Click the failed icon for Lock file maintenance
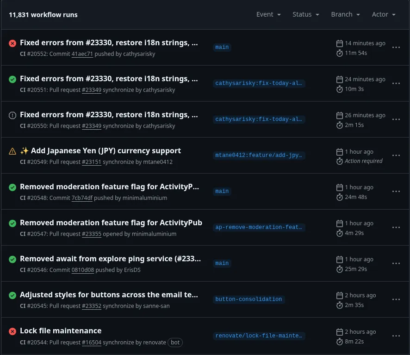The width and height of the screenshot is (410, 355). 12,331
